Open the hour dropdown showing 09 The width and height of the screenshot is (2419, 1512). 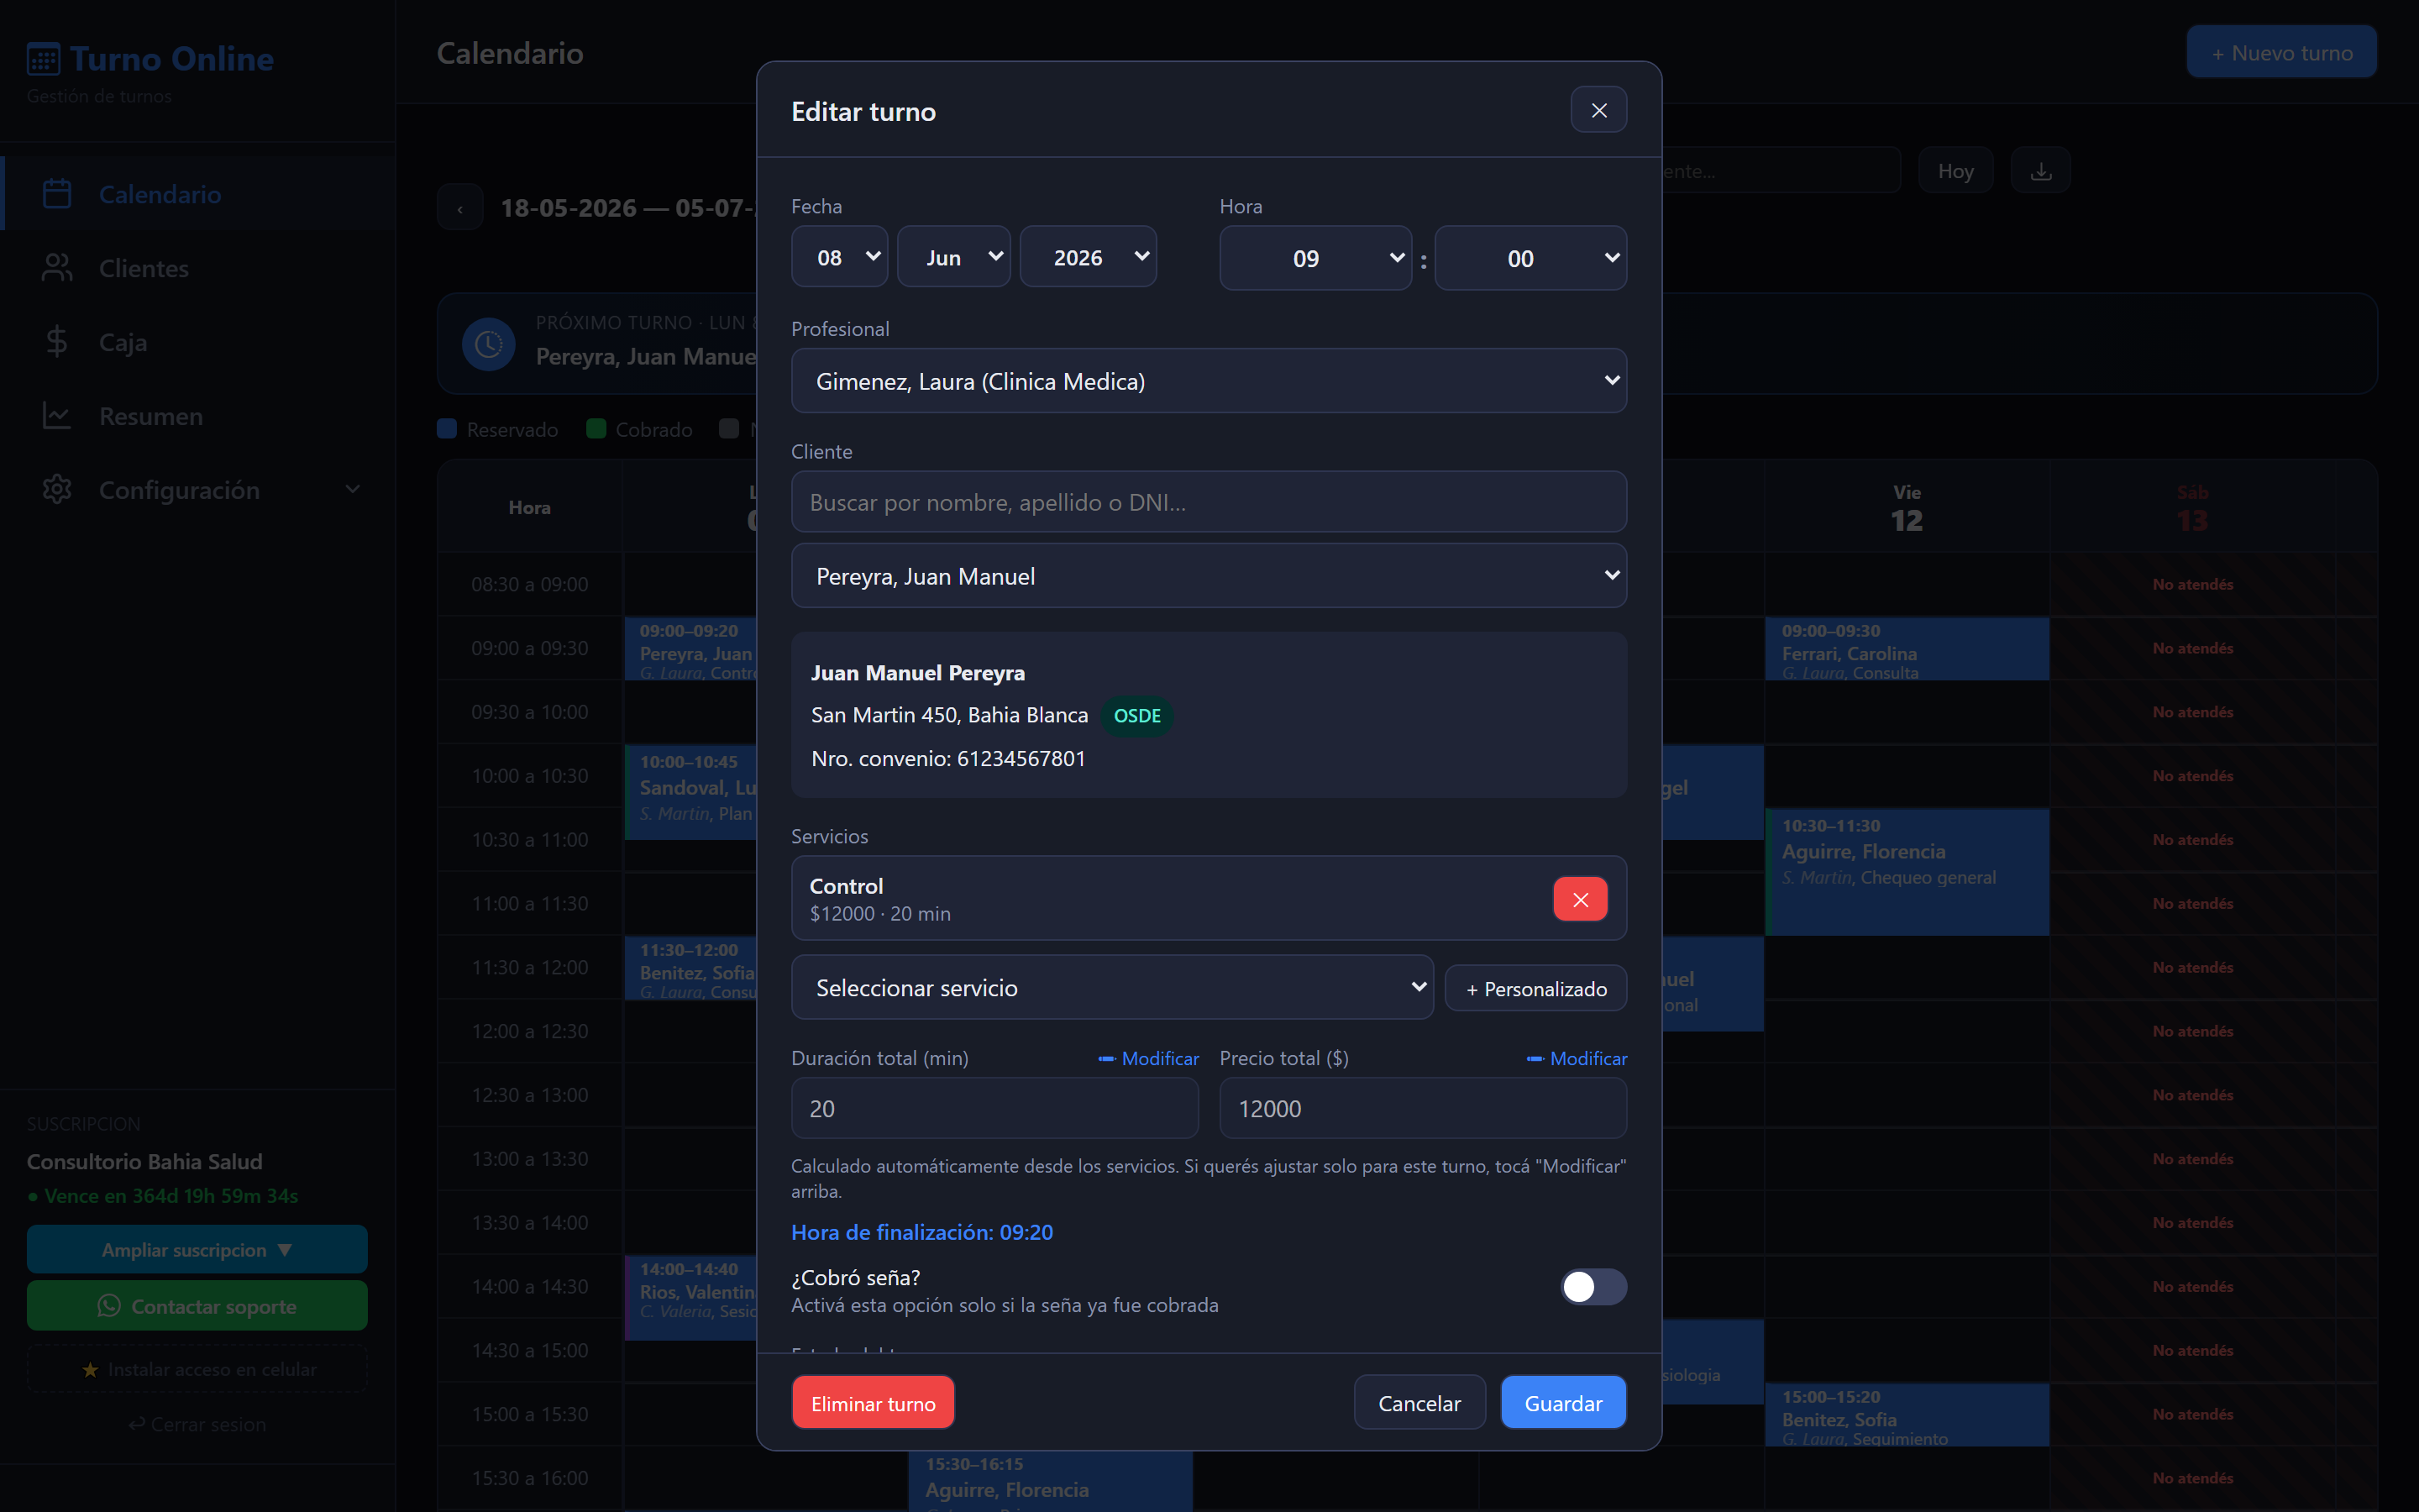pos(1314,258)
